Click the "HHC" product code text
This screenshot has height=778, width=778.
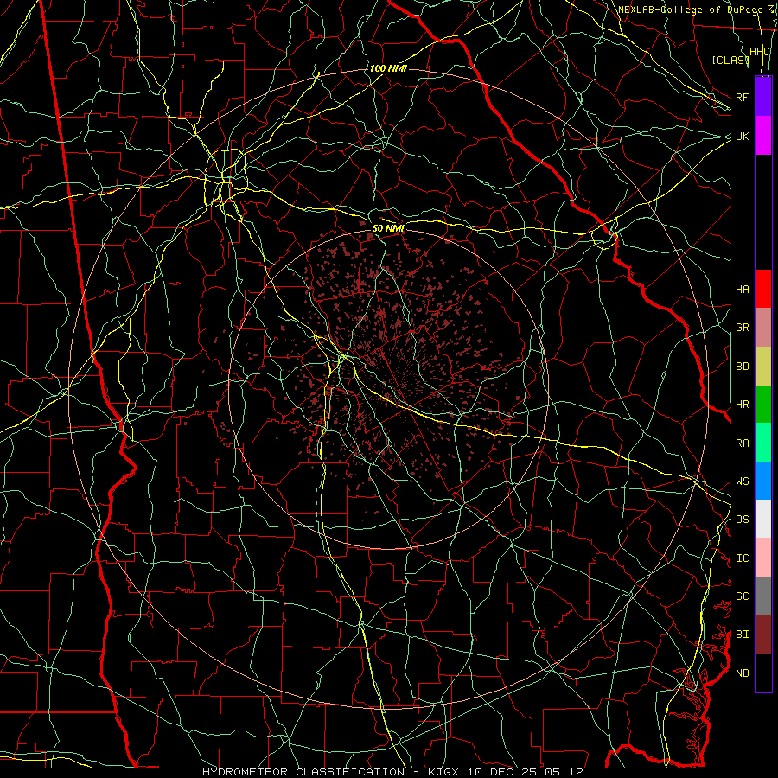tap(760, 52)
